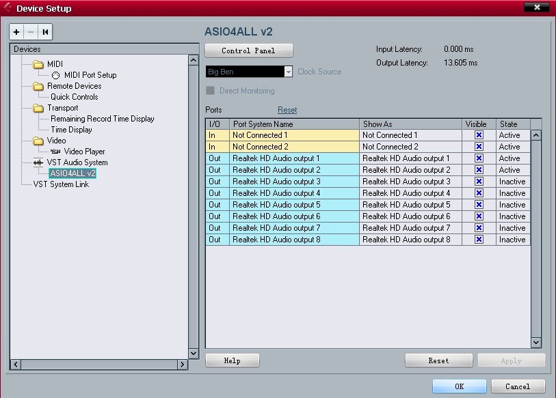The width and height of the screenshot is (556, 398).
Task: Click the Devices panel header
Action: pos(105,49)
